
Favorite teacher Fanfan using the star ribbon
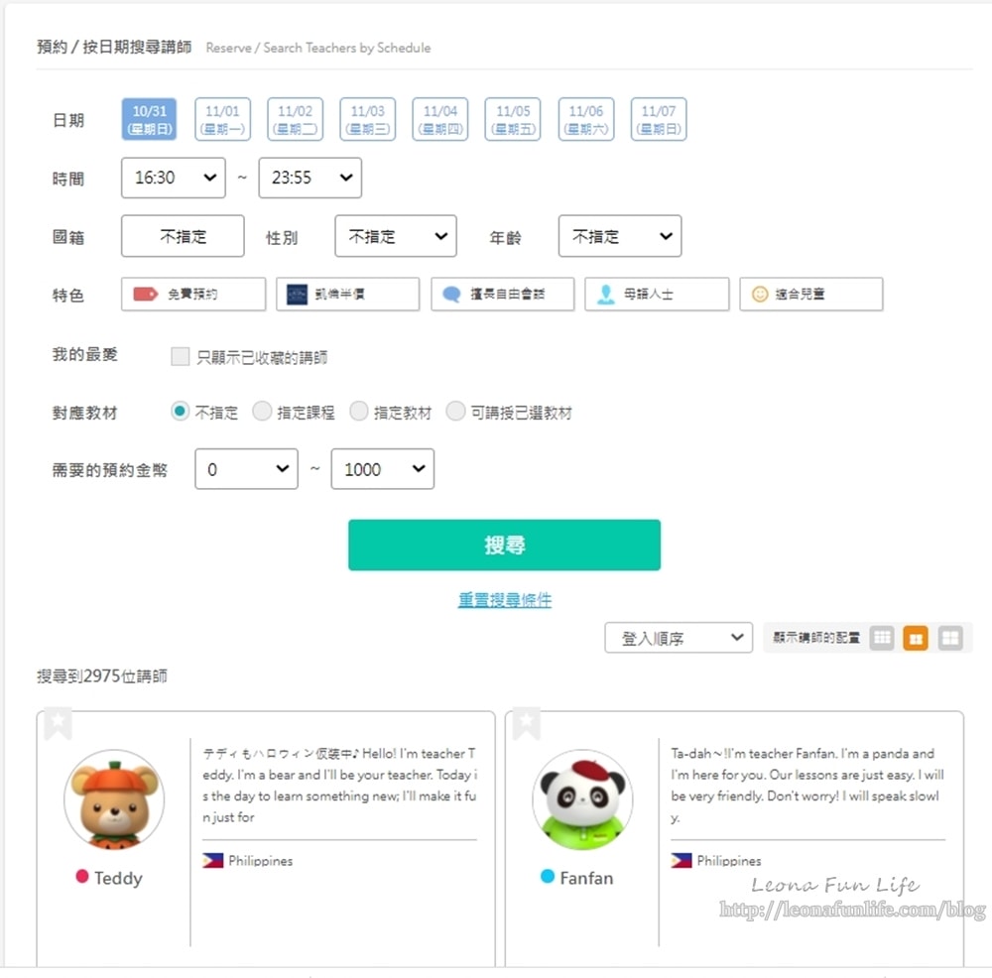coord(527,724)
